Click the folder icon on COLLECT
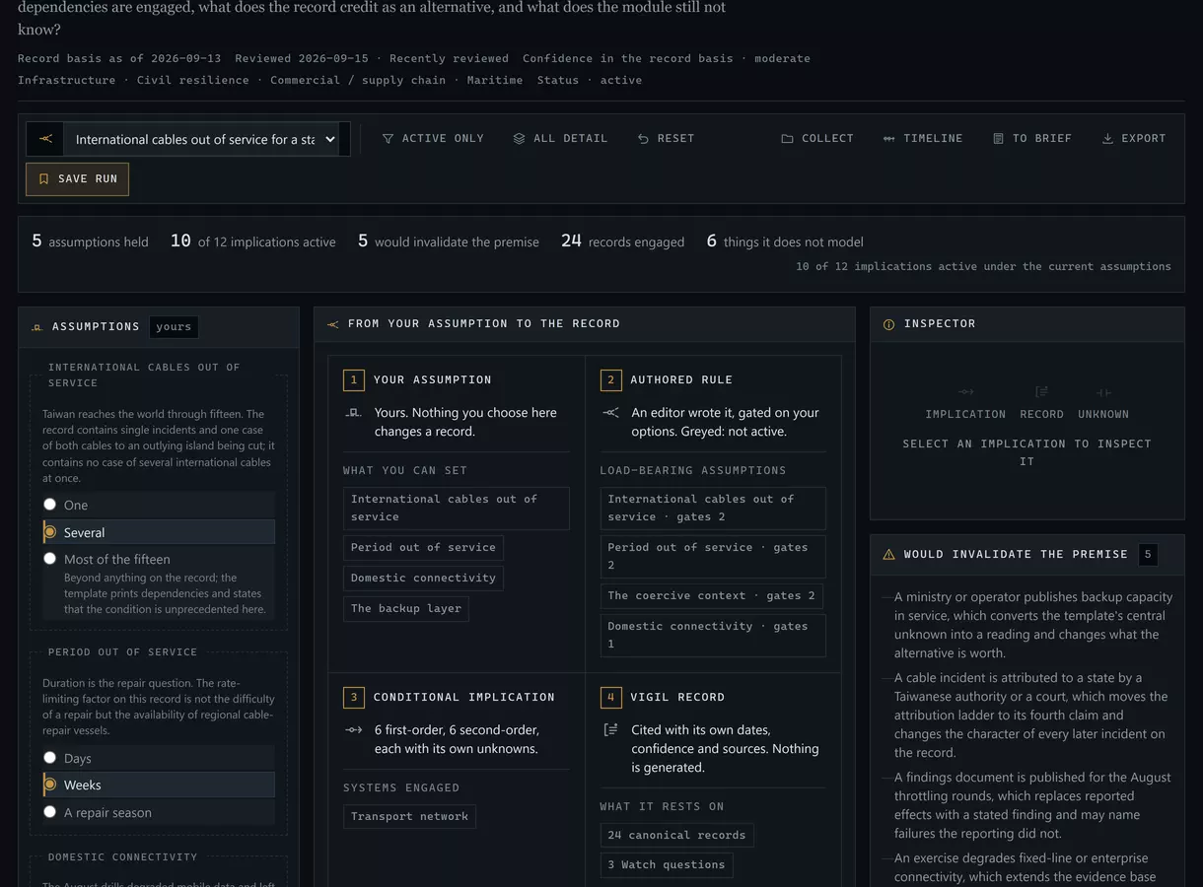The image size is (1203, 887). (x=787, y=139)
